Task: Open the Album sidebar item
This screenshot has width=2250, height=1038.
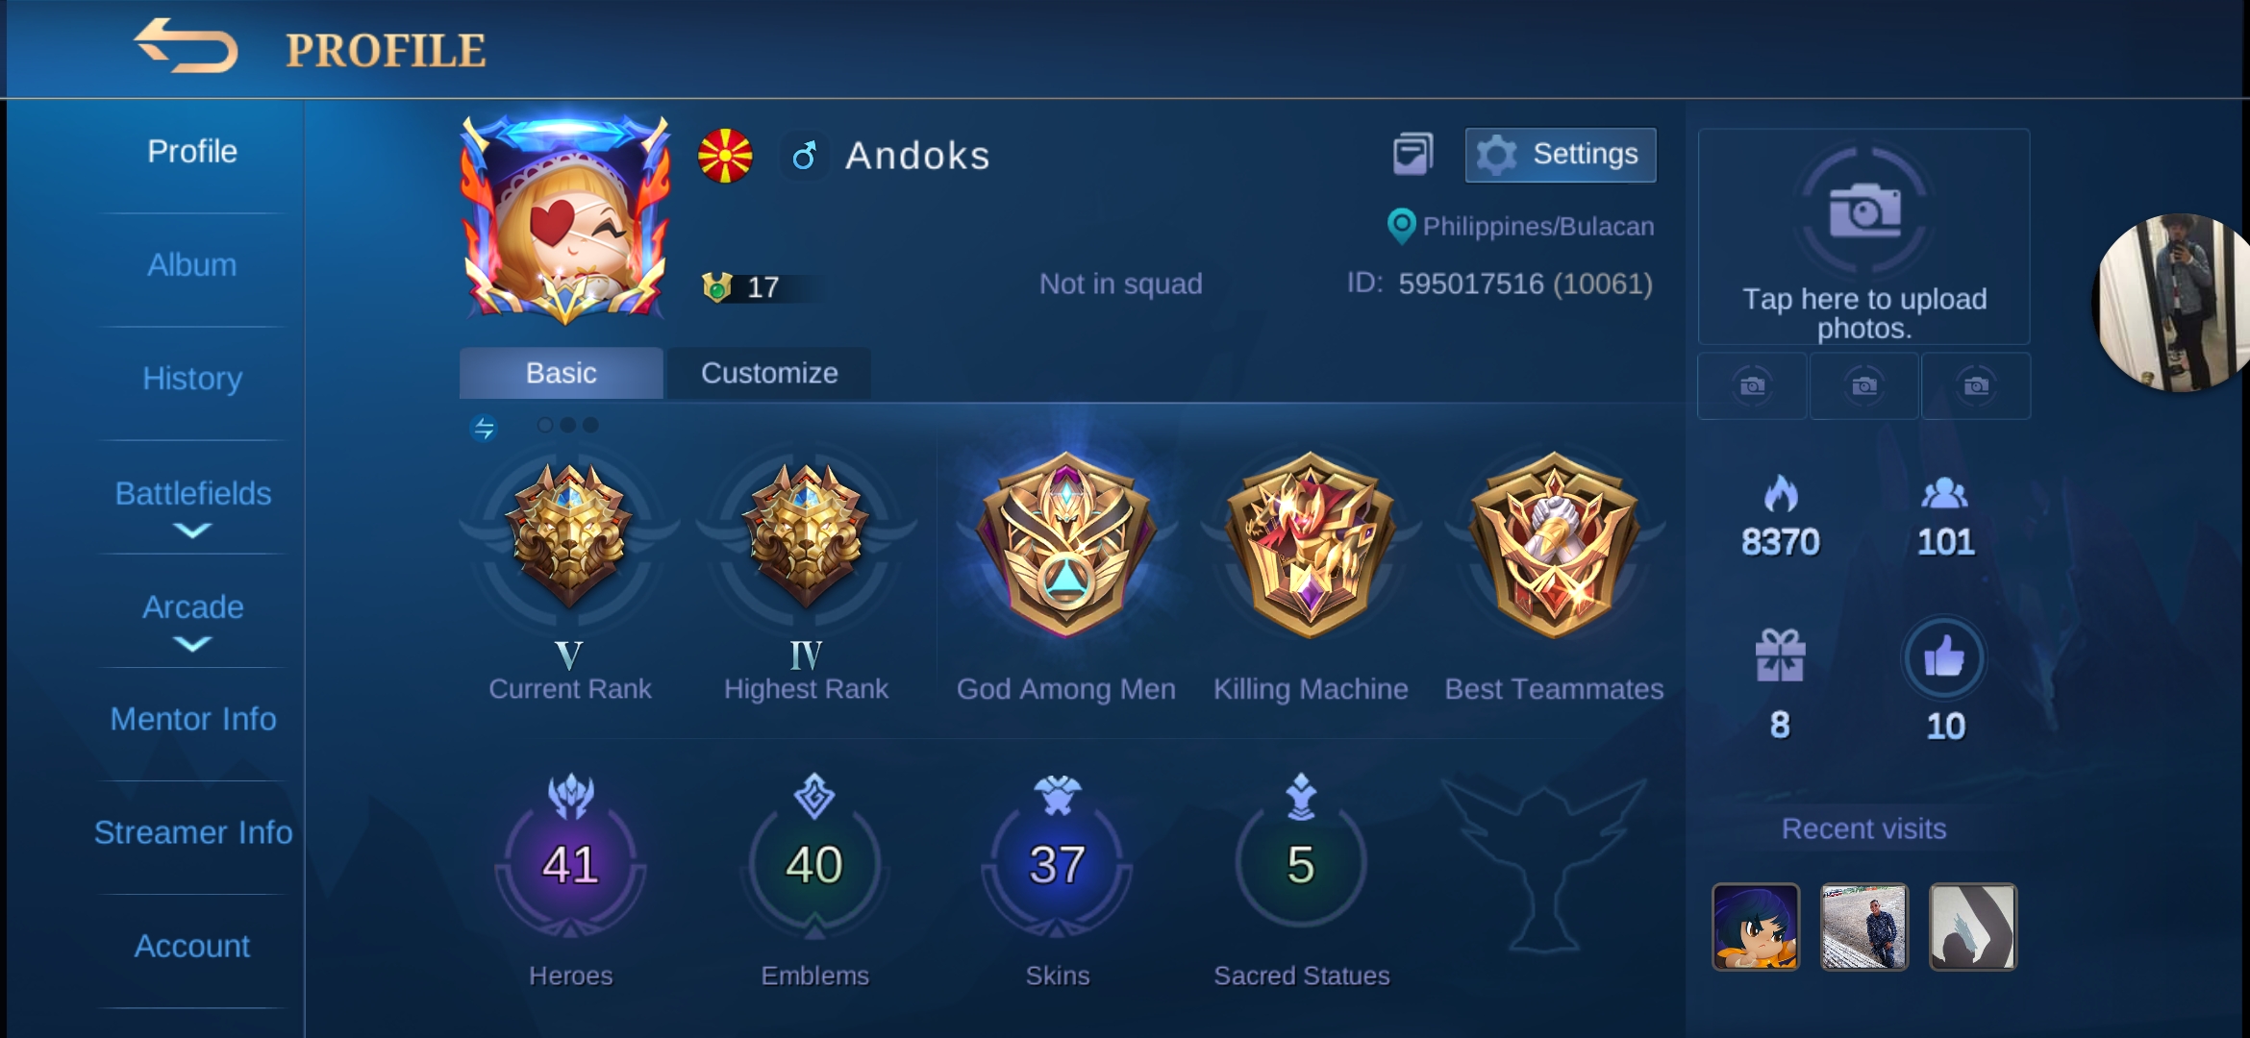Action: [x=192, y=265]
